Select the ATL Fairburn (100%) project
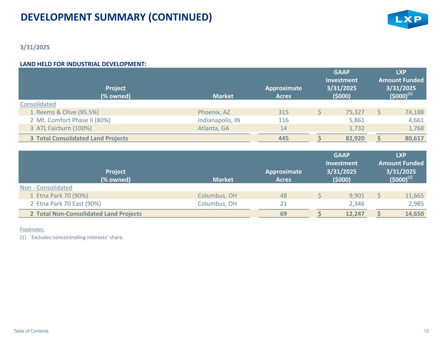 click(64, 128)
